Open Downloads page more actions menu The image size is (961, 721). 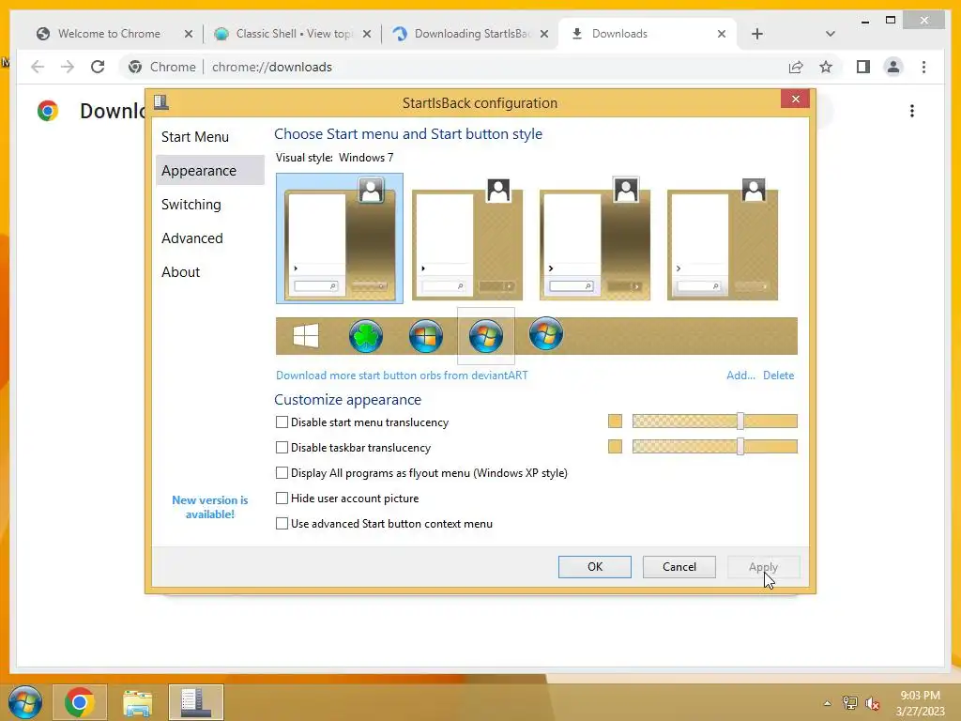pyautogui.click(x=912, y=111)
